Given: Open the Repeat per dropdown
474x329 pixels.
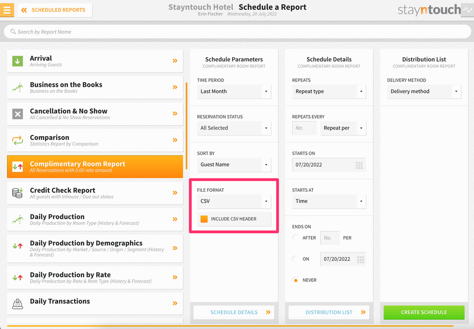Looking at the screenshot, I should tap(343, 128).
